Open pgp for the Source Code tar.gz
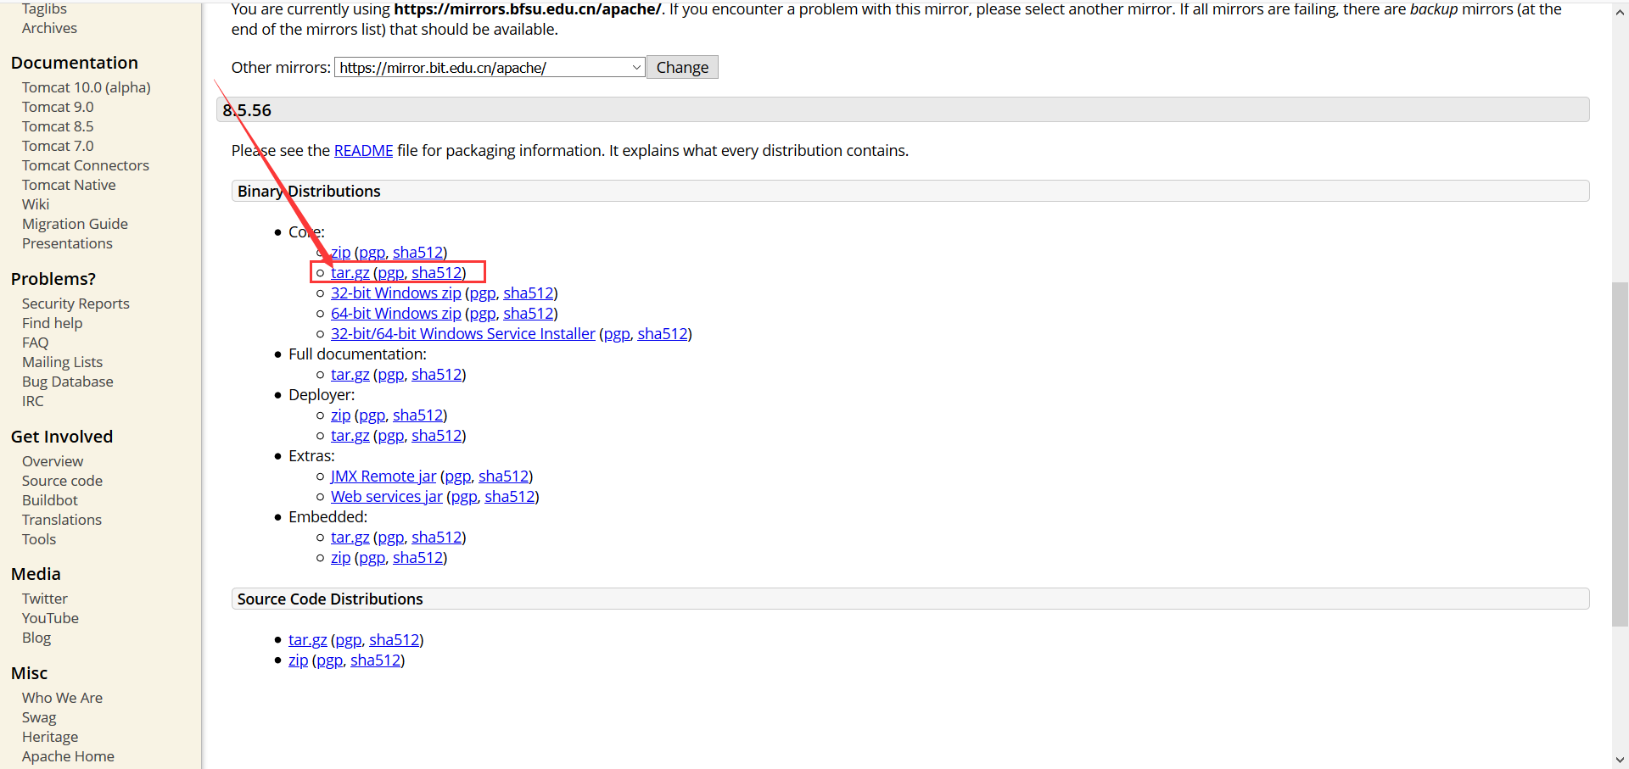This screenshot has height=769, width=1629. point(348,639)
